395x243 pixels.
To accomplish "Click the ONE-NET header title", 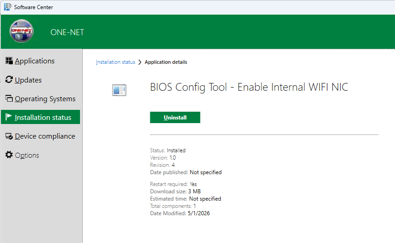I will pyautogui.click(x=67, y=32).
